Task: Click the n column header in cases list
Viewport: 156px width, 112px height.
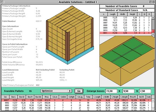Action: 104,14
